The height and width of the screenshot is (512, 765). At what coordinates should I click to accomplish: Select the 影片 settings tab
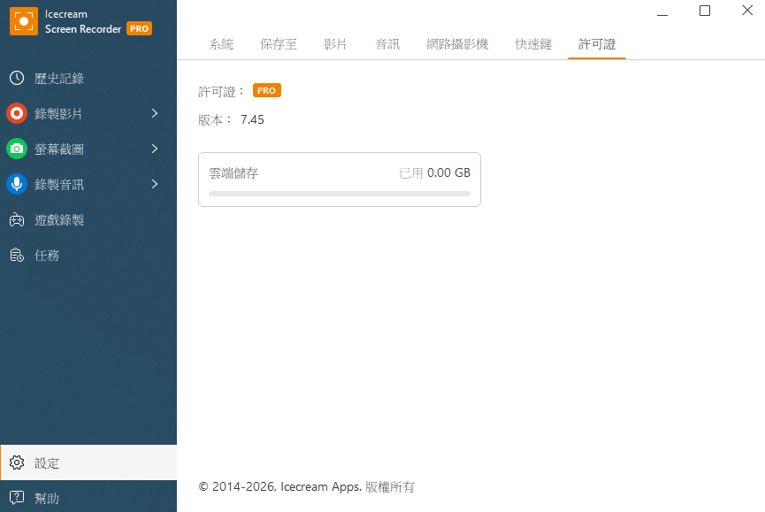click(335, 44)
